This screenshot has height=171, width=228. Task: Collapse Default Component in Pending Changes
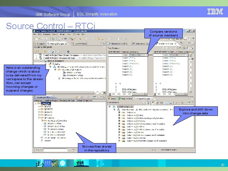tap(41, 61)
